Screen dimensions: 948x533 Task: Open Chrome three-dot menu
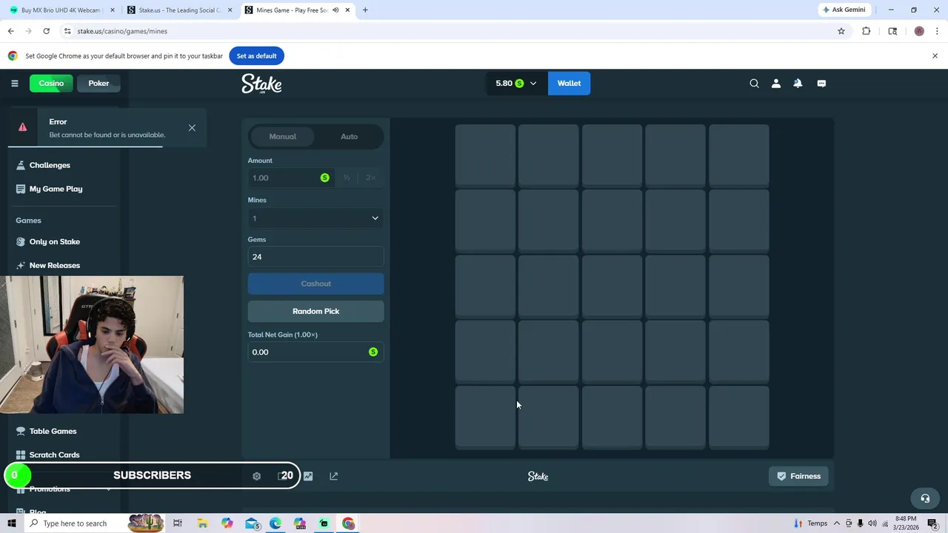point(937,31)
